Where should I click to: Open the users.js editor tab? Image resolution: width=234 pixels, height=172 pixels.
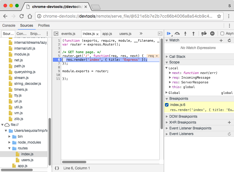[x=125, y=34]
